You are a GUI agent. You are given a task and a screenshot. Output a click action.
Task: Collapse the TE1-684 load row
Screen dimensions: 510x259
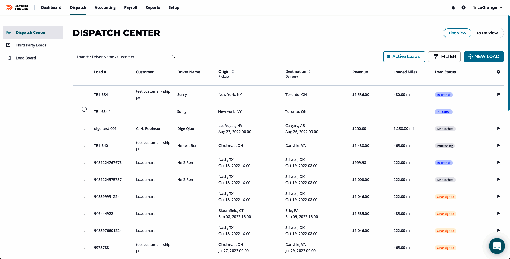point(85,94)
